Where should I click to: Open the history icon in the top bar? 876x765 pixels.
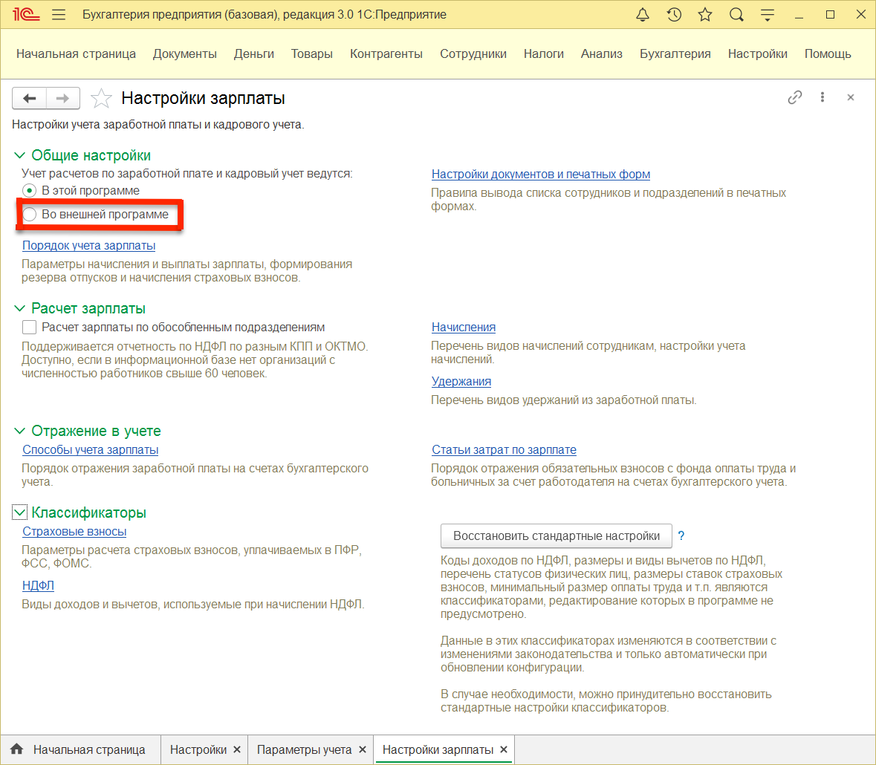(673, 13)
